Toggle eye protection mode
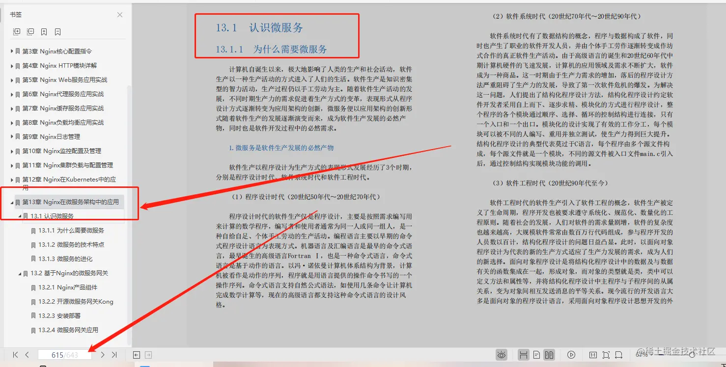This screenshot has height=367, width=726. point(502,354)
